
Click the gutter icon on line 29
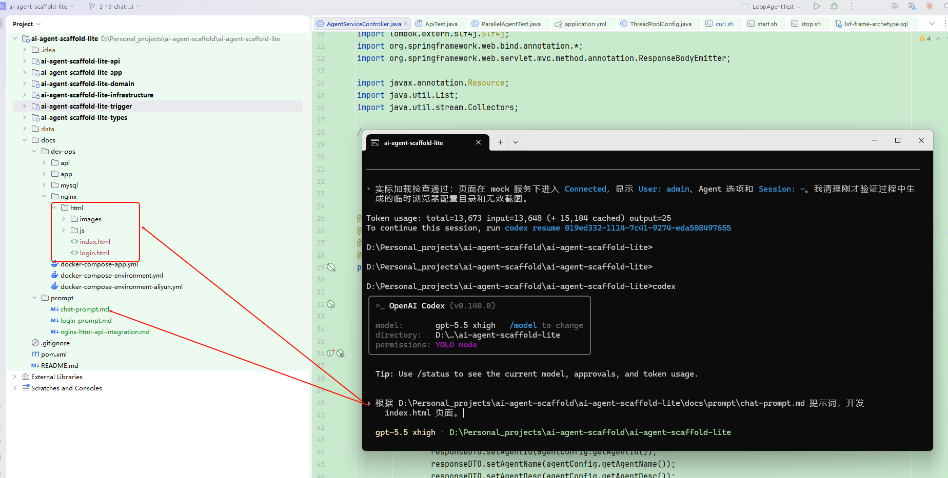pyautogui.click(x=331, y=267)
